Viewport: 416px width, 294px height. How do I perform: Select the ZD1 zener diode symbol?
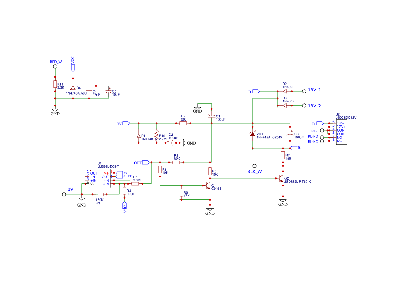[x=253, y=134]
